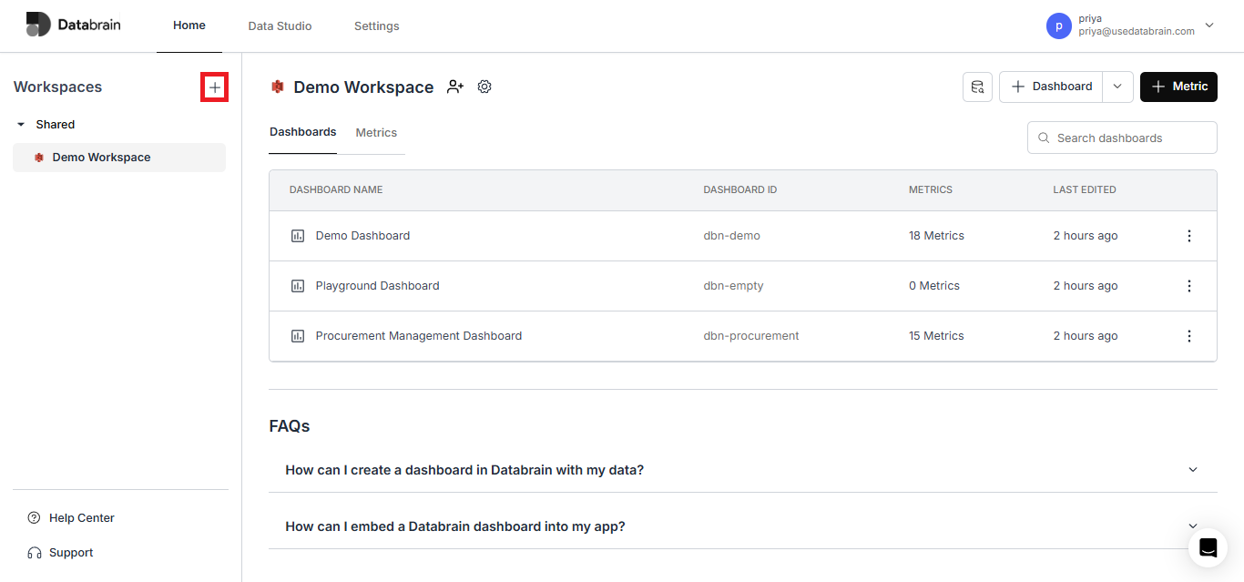
Task: Collapse the Shared workspaces group
Action: coord(21,125)
